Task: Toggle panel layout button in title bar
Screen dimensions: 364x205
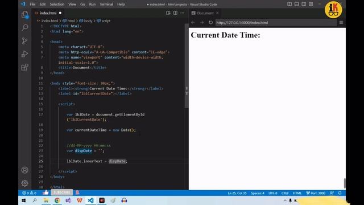Action: coord(297,4)
